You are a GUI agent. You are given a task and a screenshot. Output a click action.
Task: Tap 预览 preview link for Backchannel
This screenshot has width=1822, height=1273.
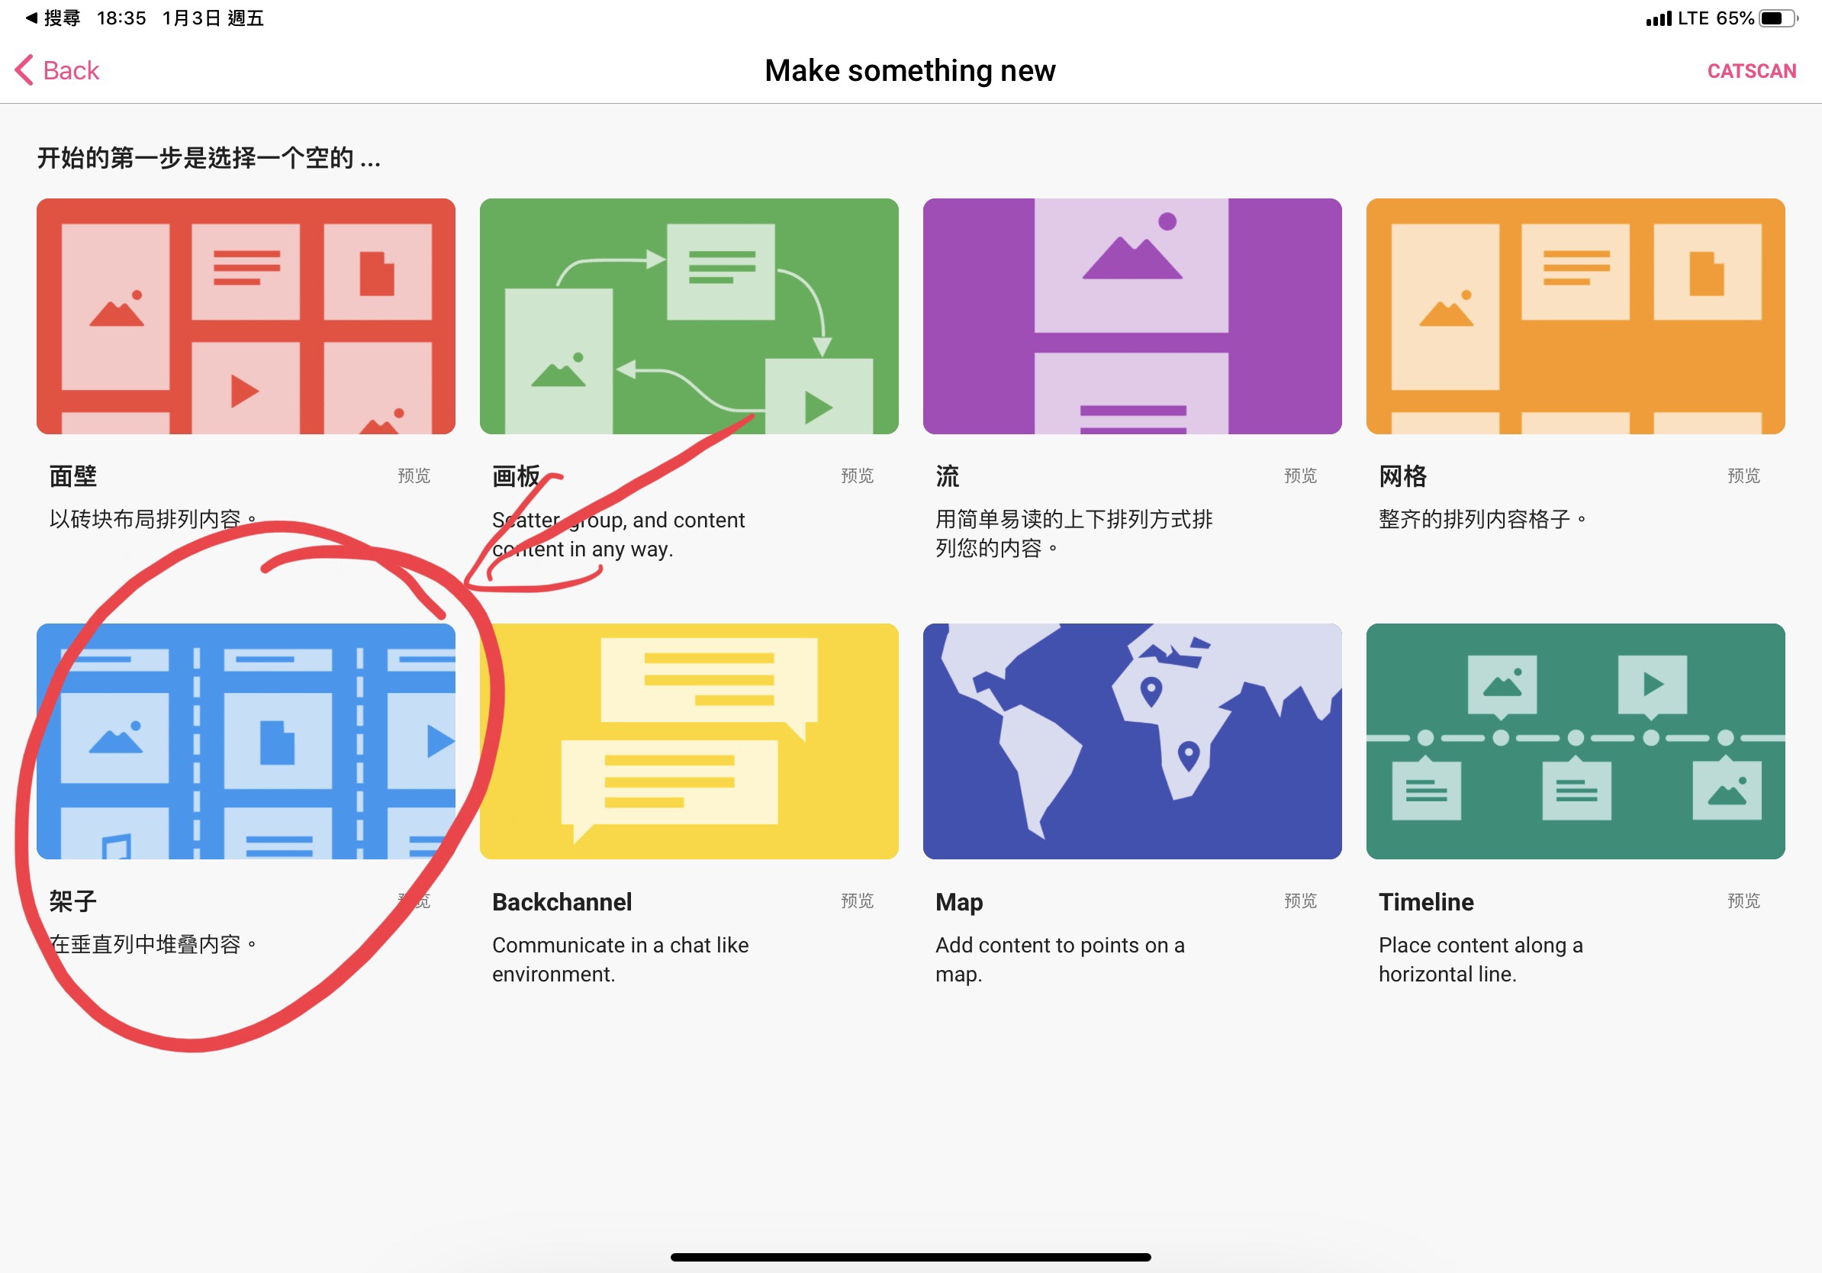coord(856,900)
